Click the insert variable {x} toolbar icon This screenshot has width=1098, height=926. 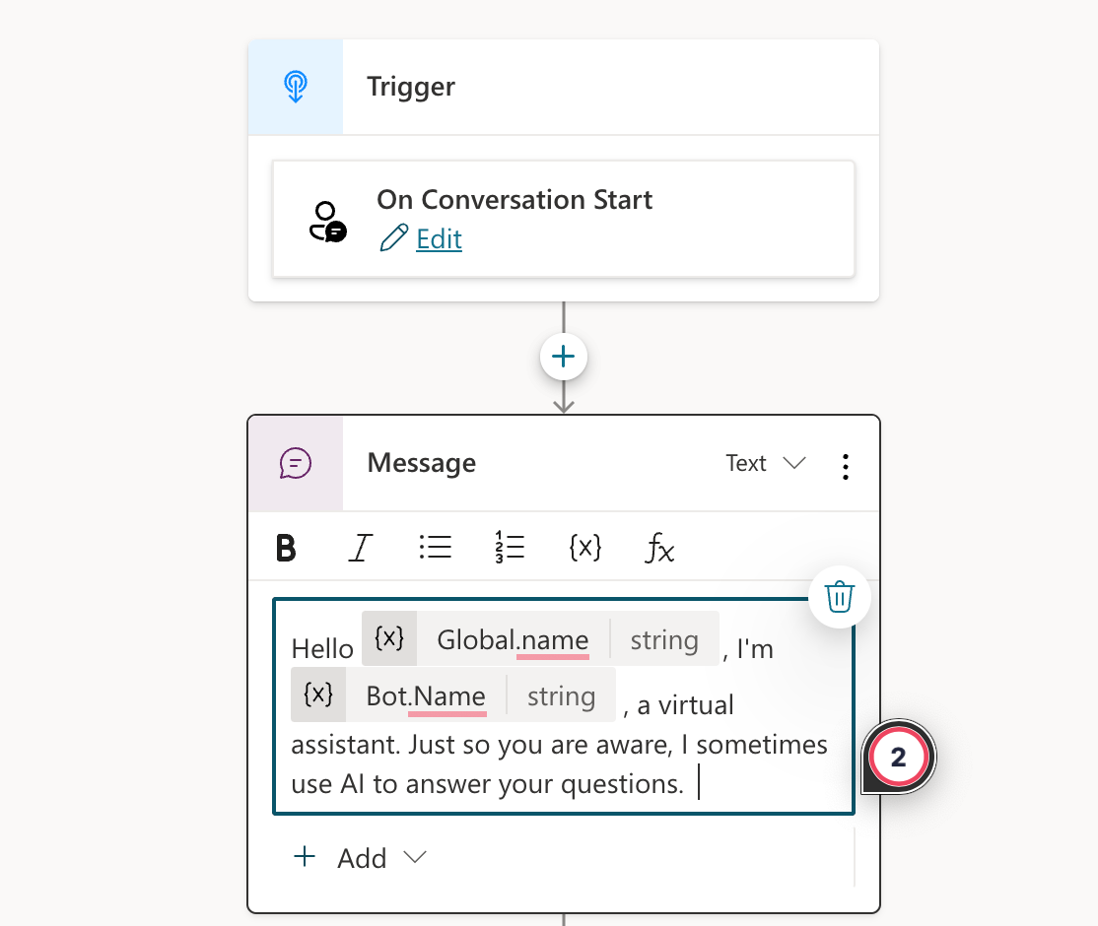[x=584, y=548]
